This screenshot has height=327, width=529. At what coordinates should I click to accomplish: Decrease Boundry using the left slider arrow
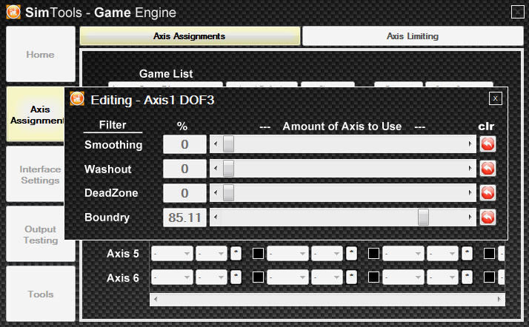click(216, 218)
